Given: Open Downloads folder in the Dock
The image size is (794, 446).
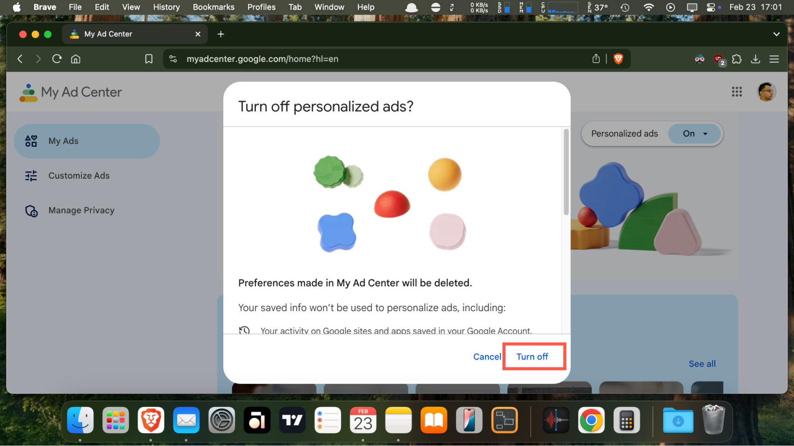Looking at the screenshot, I should tap(678, 420).
